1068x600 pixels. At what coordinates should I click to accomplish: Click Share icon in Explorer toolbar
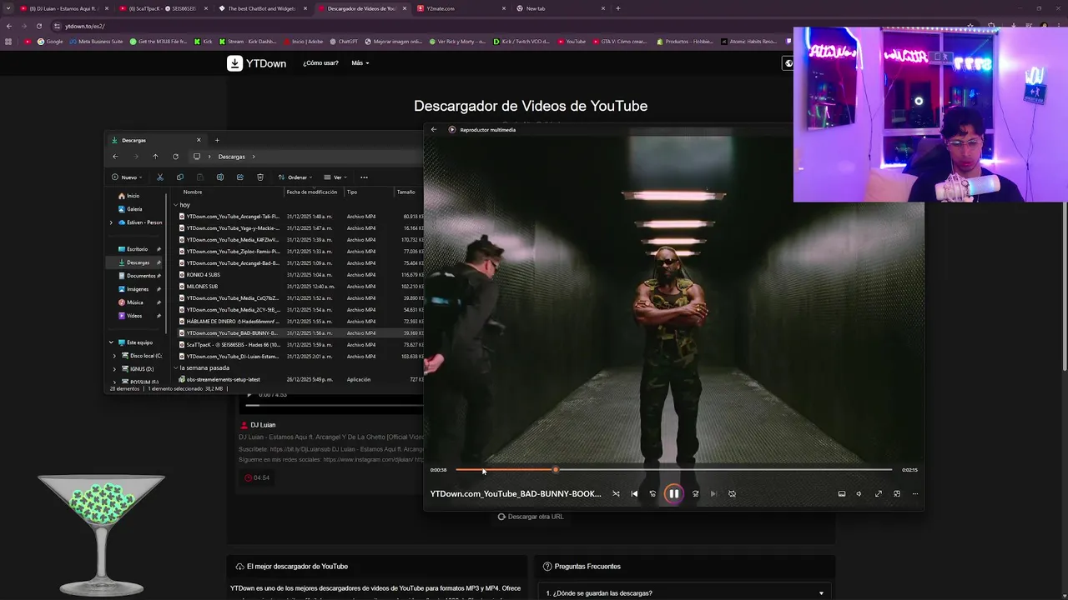click(x=239, y=177)
